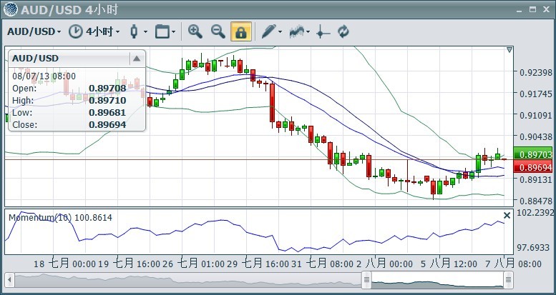
Task: Expand the drawing tools dropdown arrow
Action: click(x=280, y=32)
